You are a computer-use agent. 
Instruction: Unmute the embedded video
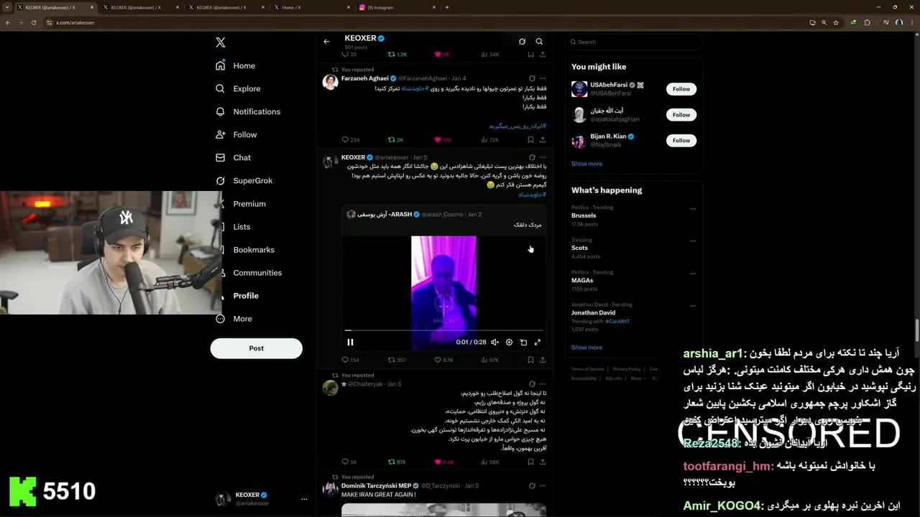click(494, 343)
